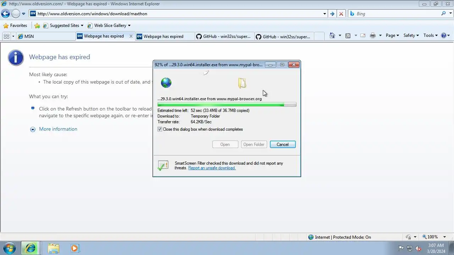Image resolution: width=454 pixels, height=255 pixels.
Task: Click the Action Center flag tray icon
Action: click(401, 248)
